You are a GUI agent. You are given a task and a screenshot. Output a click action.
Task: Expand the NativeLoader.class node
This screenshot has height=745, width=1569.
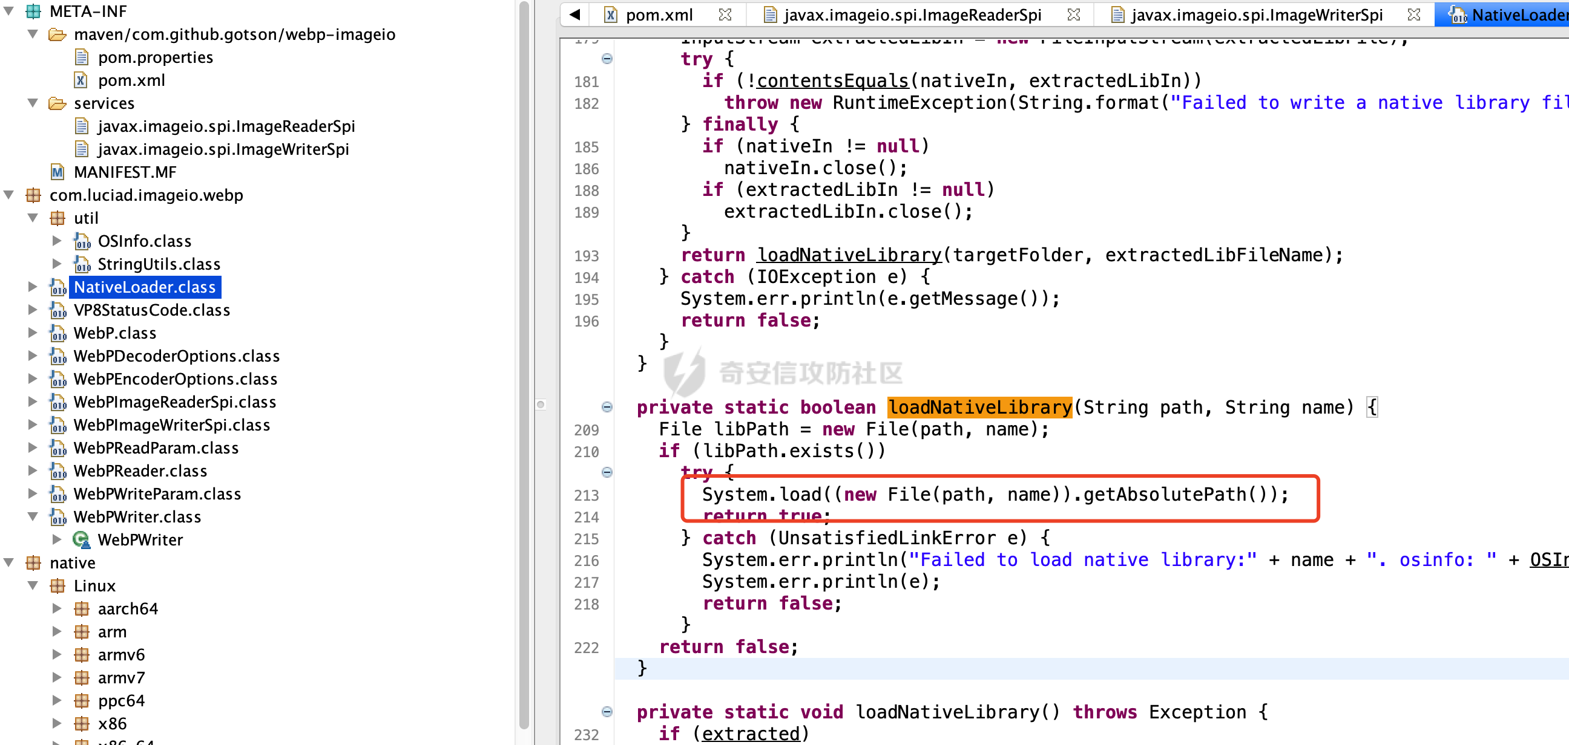pos(33,287)
